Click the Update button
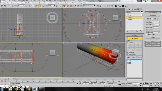Viewport: 162px width, 91px height. [x=153, y=38]
